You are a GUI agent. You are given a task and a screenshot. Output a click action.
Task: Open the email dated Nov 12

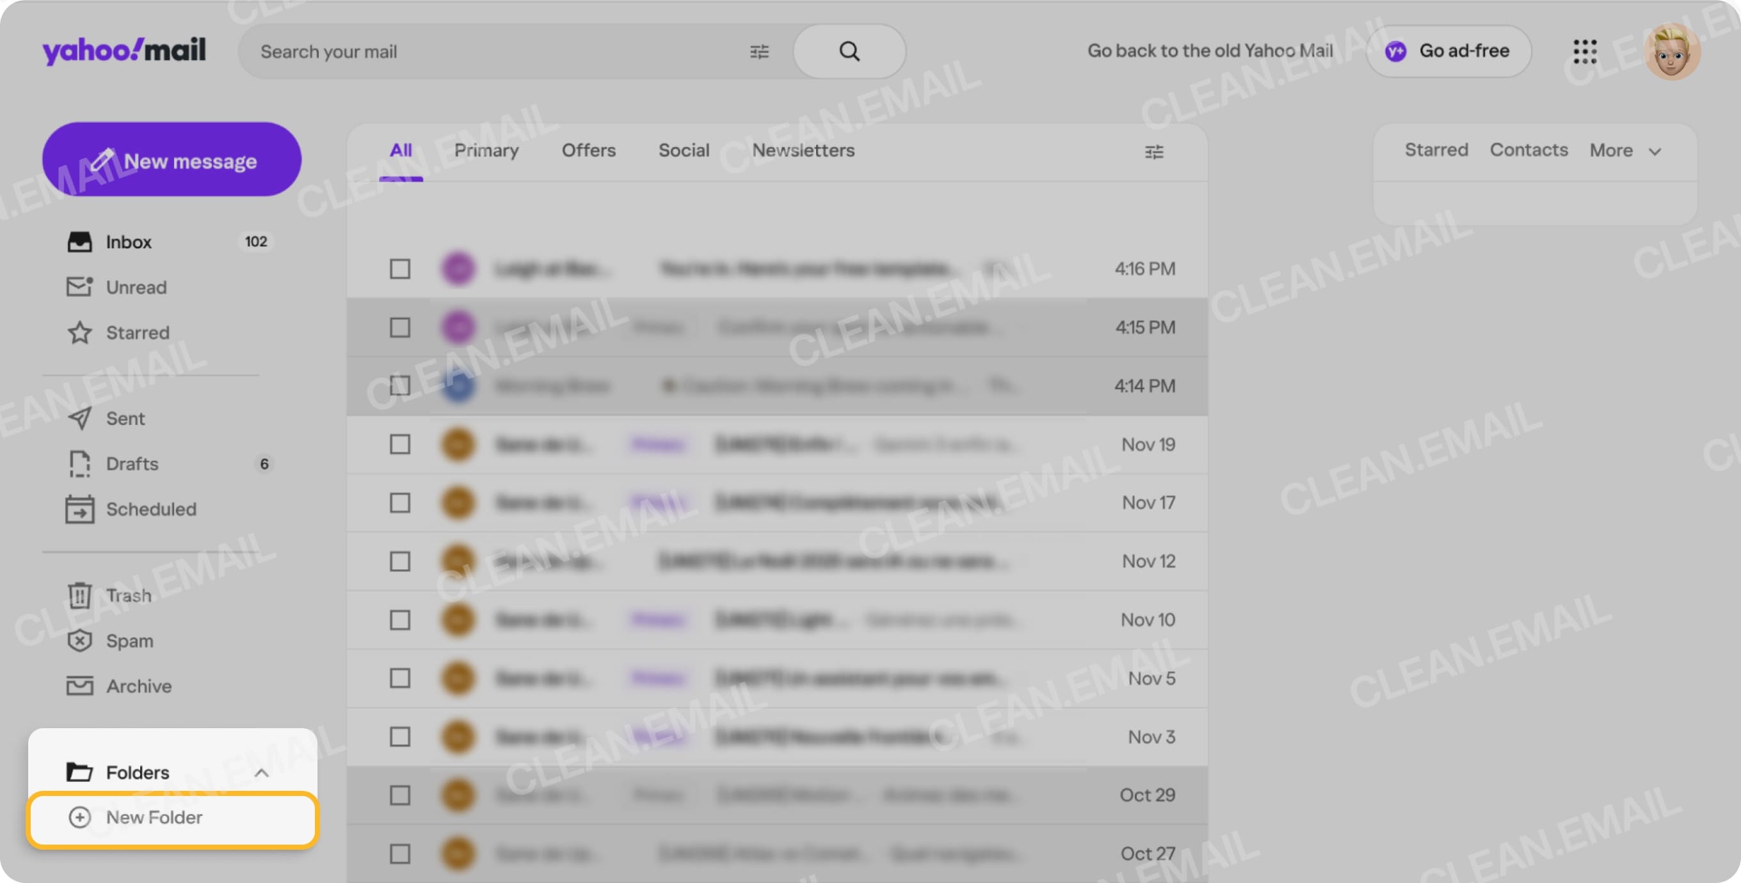pos(777,561)
